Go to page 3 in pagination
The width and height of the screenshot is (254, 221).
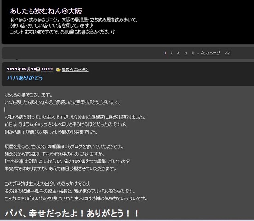178,53
